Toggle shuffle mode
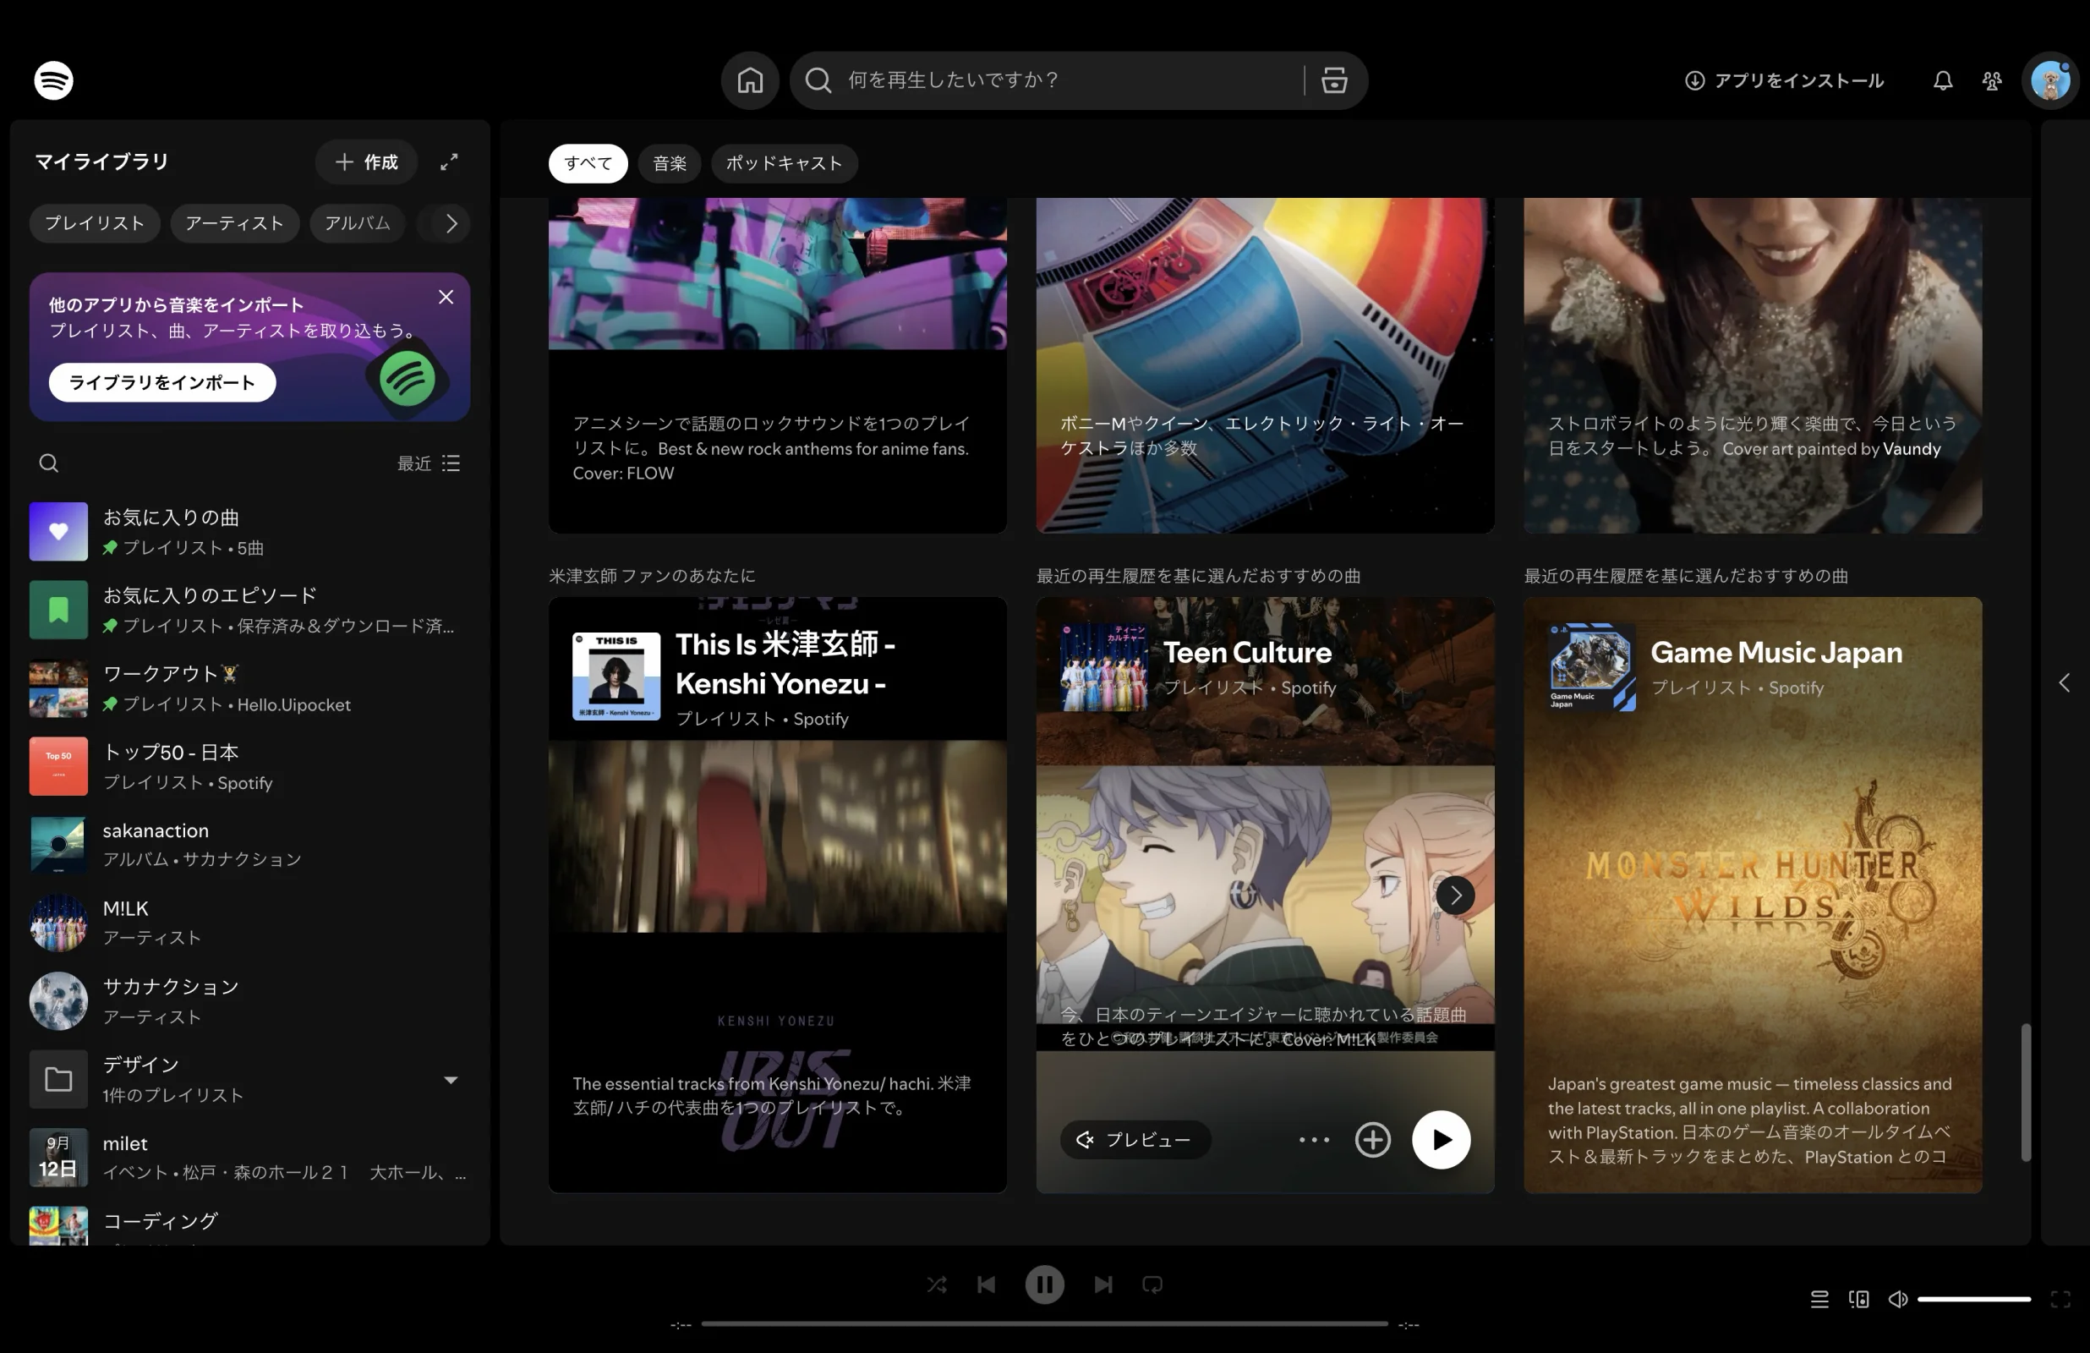The height and width of the screenshot is (1353, 2090). [936, 1285]
